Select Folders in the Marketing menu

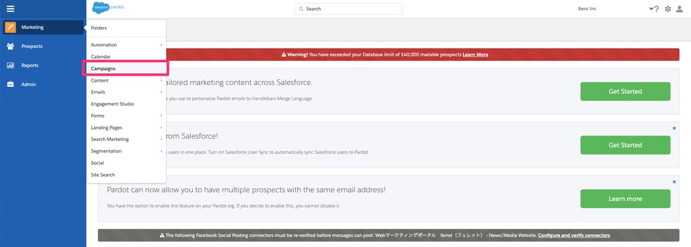pos(126,28)
